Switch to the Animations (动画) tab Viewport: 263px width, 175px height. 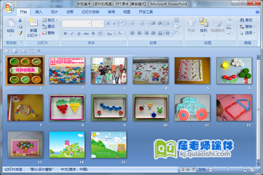pos(70,12)
